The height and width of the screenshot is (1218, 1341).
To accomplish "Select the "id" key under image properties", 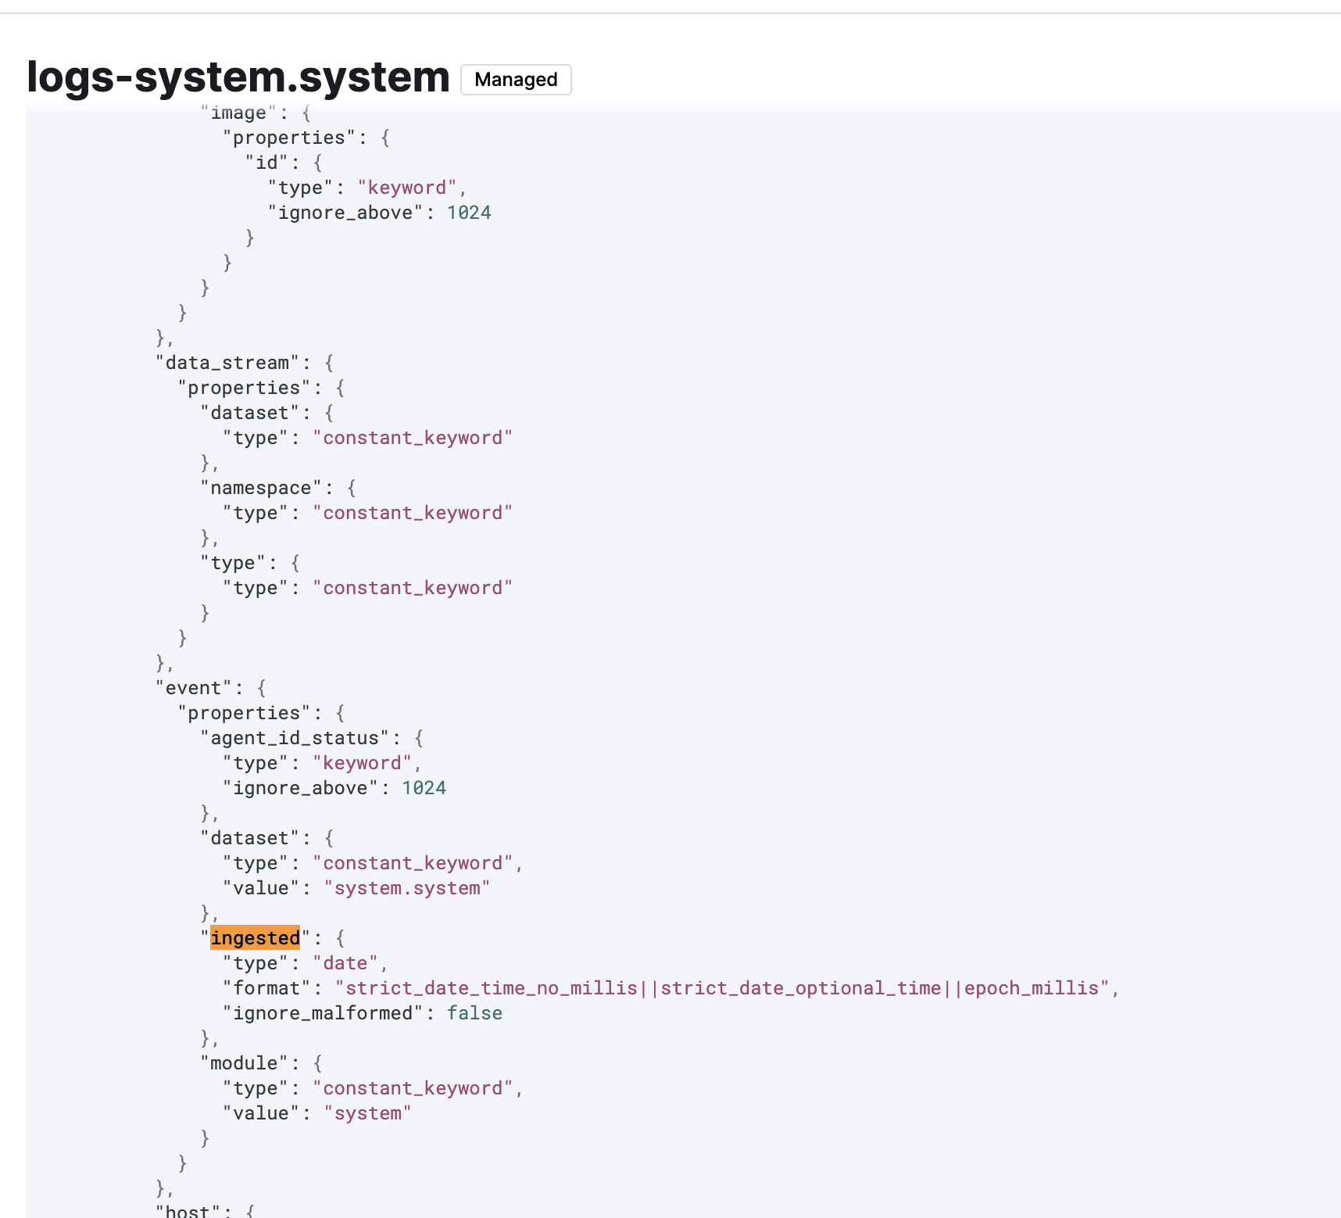I will [x=266, y=163].
